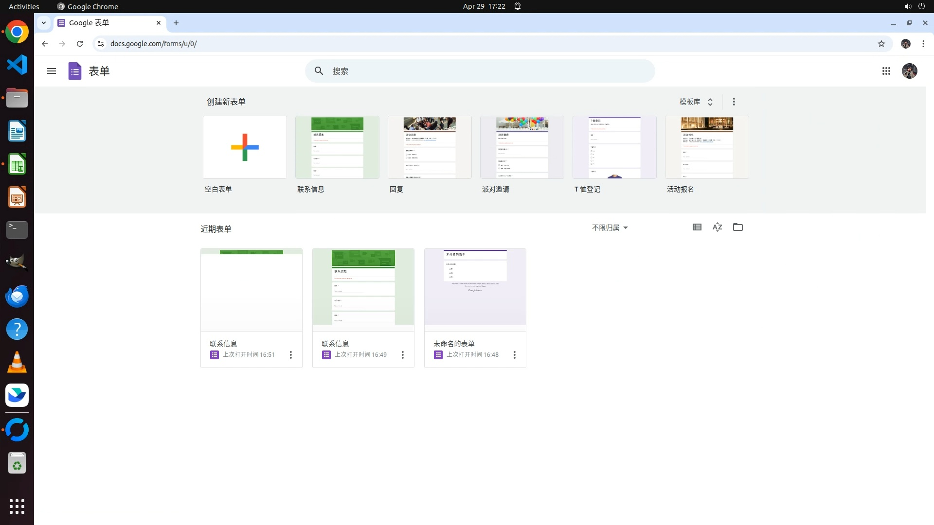Viewport: 934px width, 525px height.
Task: Open the owner filter dropdown 不限归属
Action: coord(610,227)
